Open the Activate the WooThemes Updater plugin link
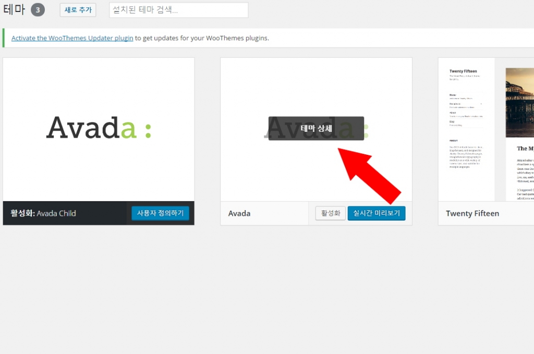The height and width of the screenshot is (354, 534). coord(72,38)
